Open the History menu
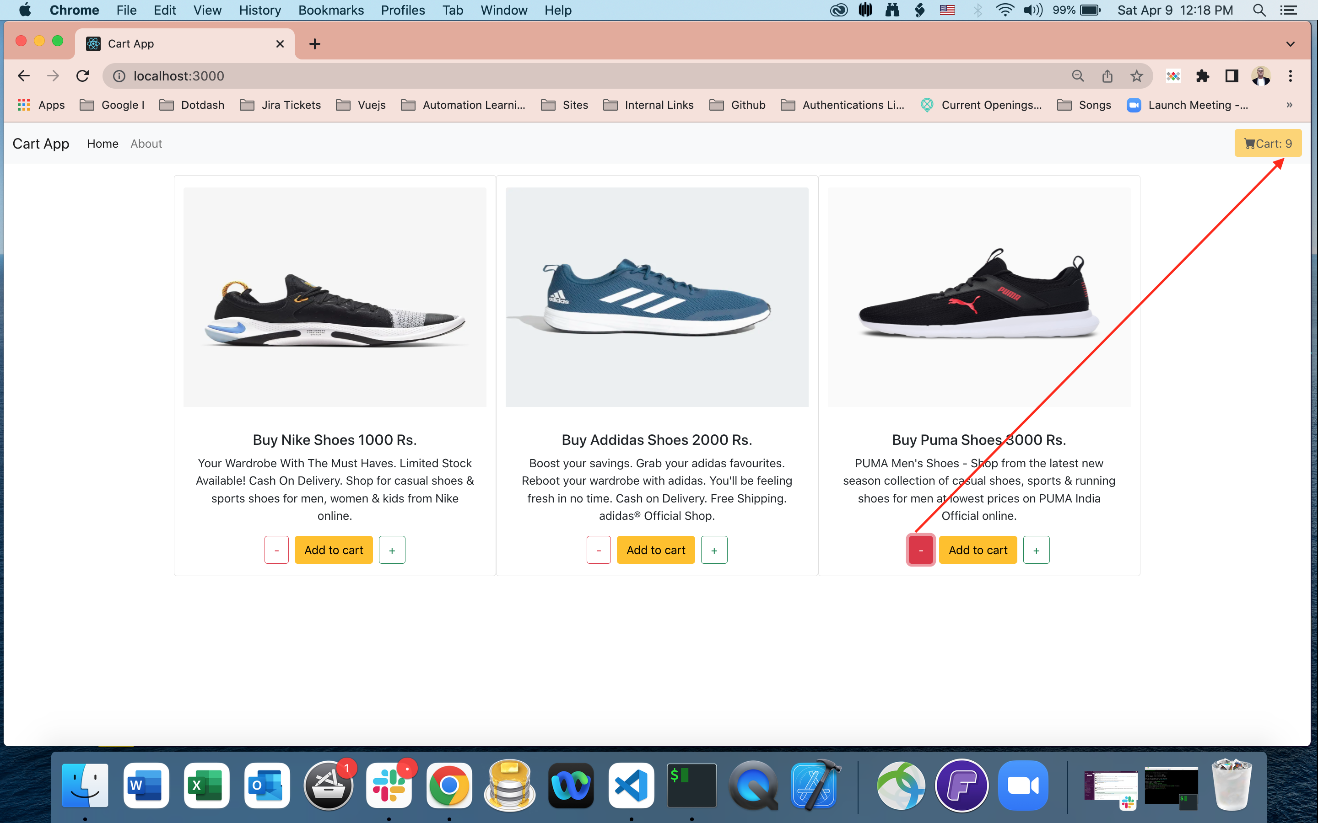This screenshot has width=1318, height=823. click(260, 11)
